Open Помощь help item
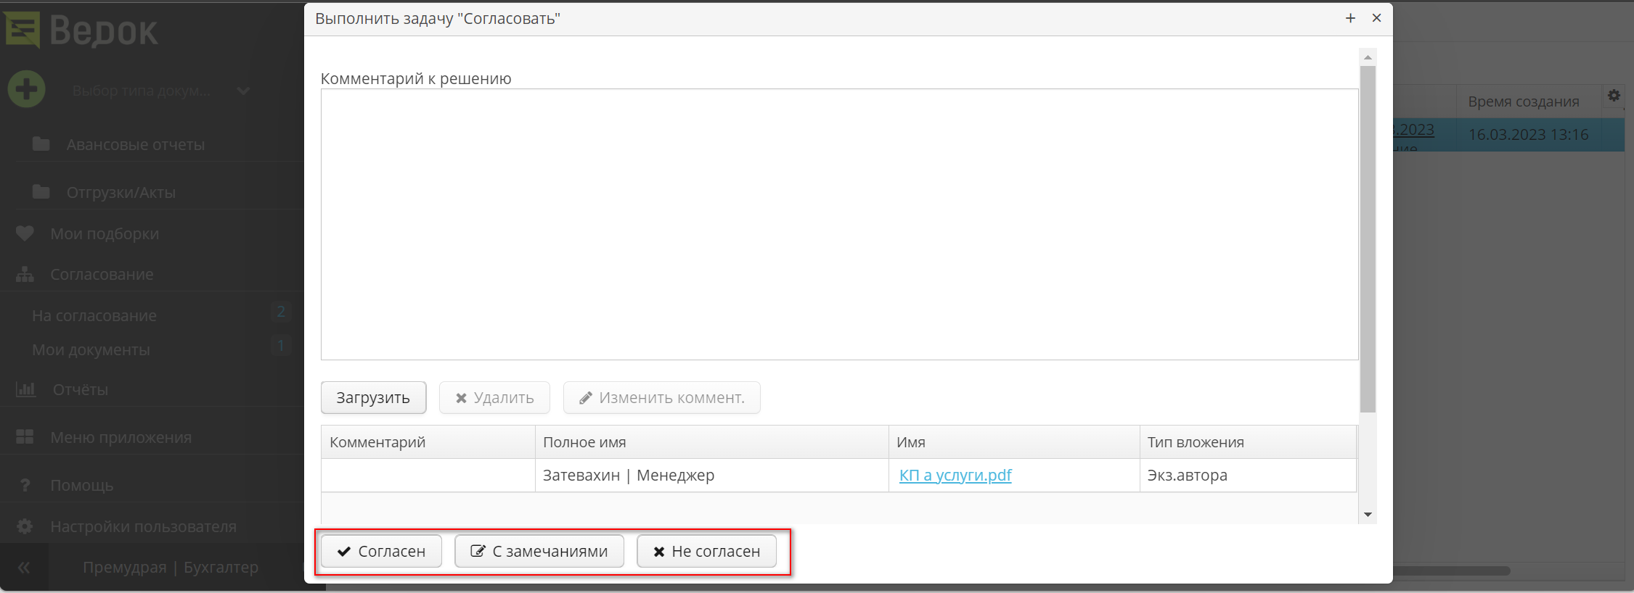 81,485
